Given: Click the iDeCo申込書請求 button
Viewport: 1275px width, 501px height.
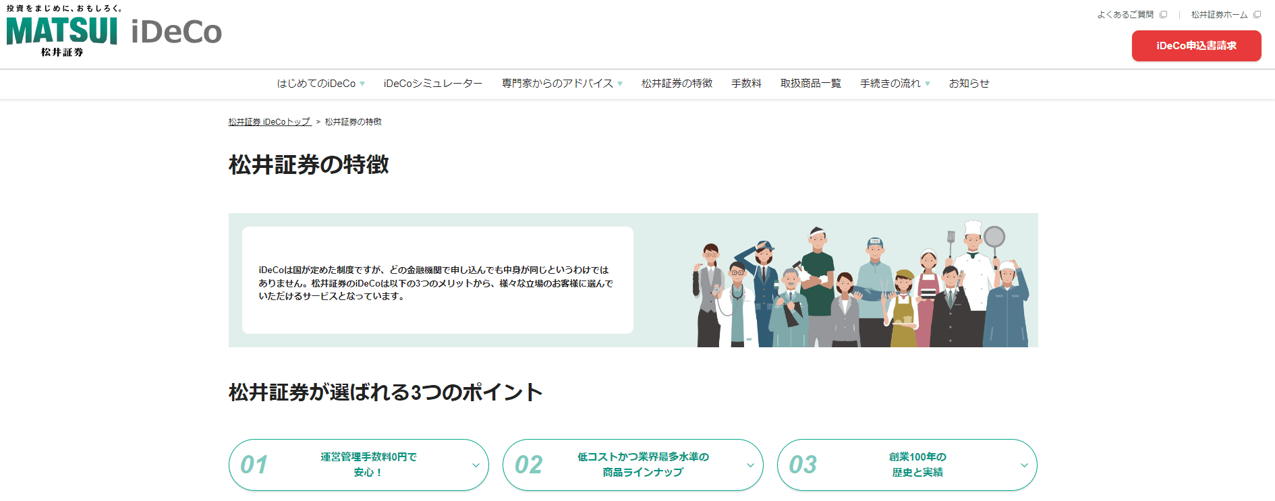Looking at the screenshot, I should 1196,46.
